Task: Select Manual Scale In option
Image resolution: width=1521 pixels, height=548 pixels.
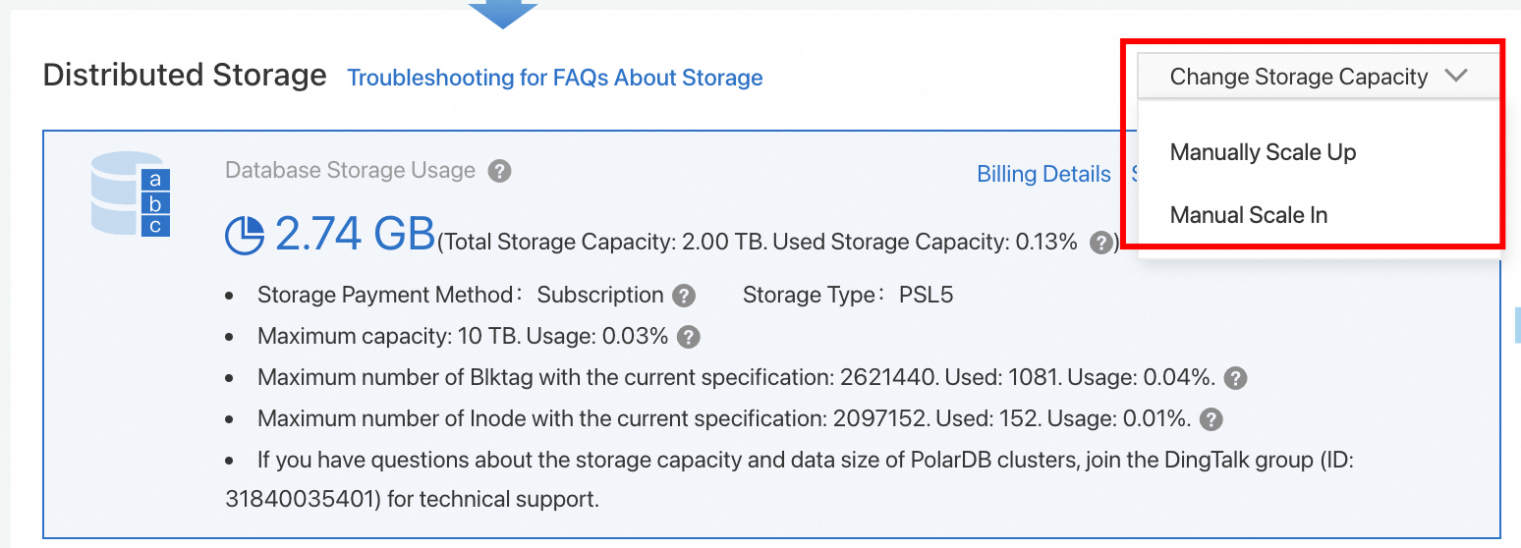Action: pyautogui.click(x=1248, y=215)
